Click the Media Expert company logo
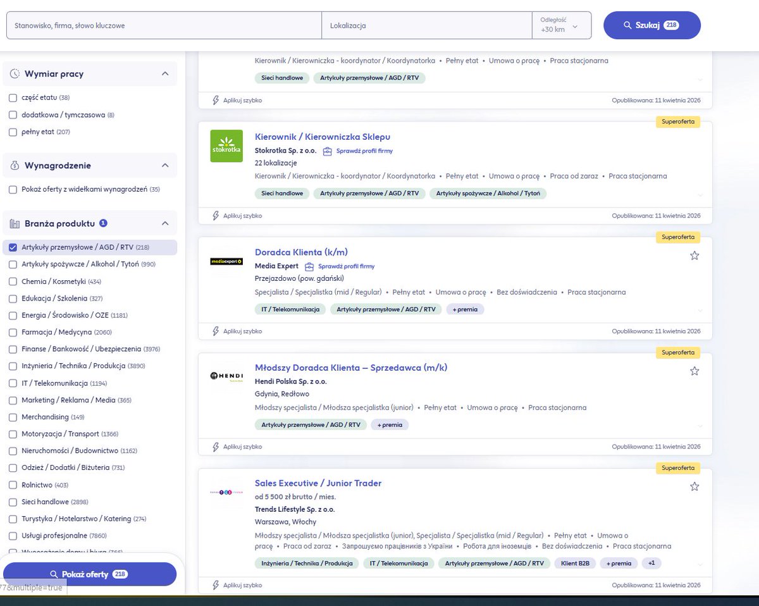The width and height of the screenshot is (759, 606). pos(226,261)
